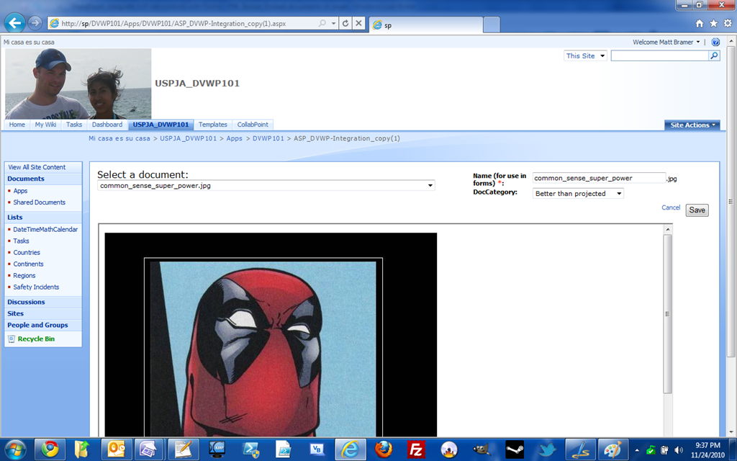
Task: Click the search magnifier in address bar
Action: [322, 23]
